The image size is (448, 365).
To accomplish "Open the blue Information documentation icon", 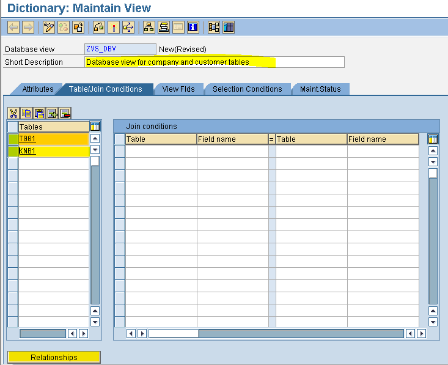I will [x=193, y=28].
